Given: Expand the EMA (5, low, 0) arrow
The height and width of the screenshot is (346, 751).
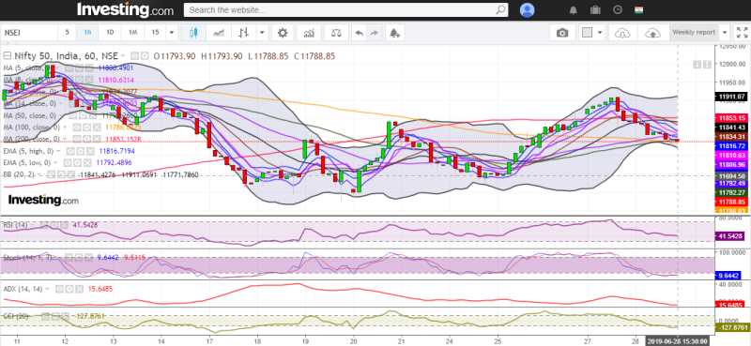Looking at the screenshot, I should [55, 163].
